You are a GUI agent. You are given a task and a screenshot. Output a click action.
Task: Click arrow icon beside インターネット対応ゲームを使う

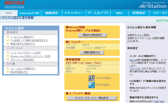8,53
